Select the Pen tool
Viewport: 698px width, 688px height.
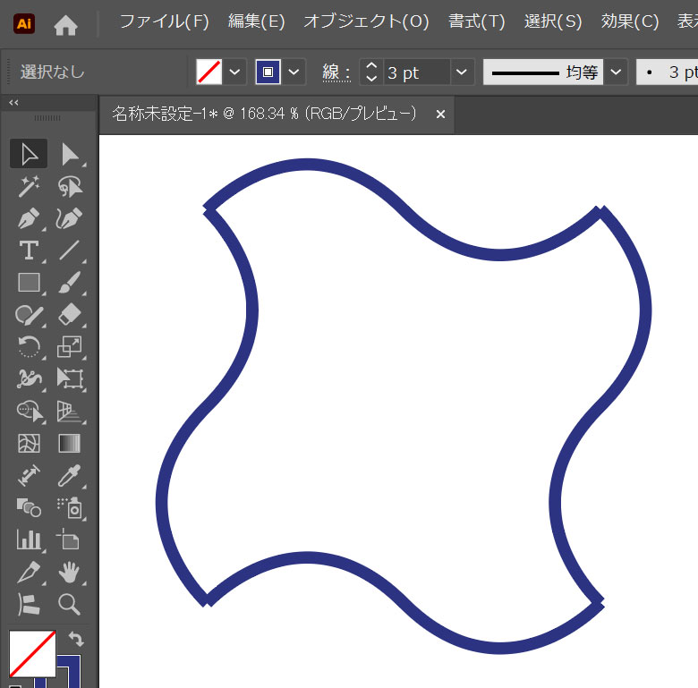(x=29, y=218)
